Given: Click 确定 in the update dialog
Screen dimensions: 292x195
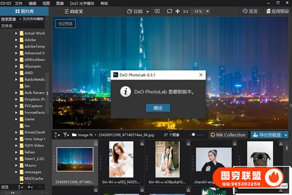Looking at the screenshot, I should pos(158,107).
